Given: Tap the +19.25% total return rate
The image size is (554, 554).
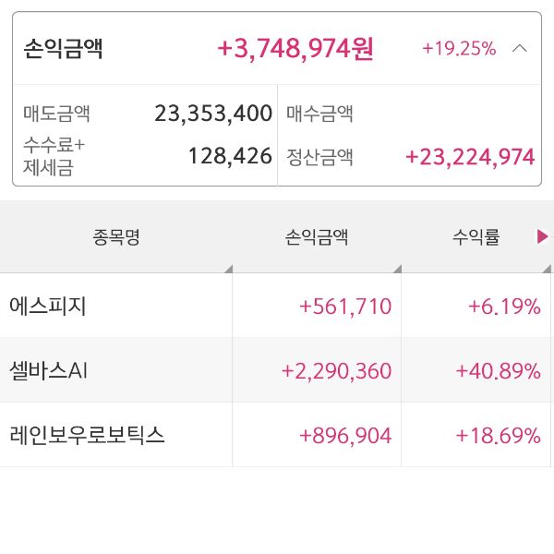Looking at the screenshot, I should tap(459, 48).
